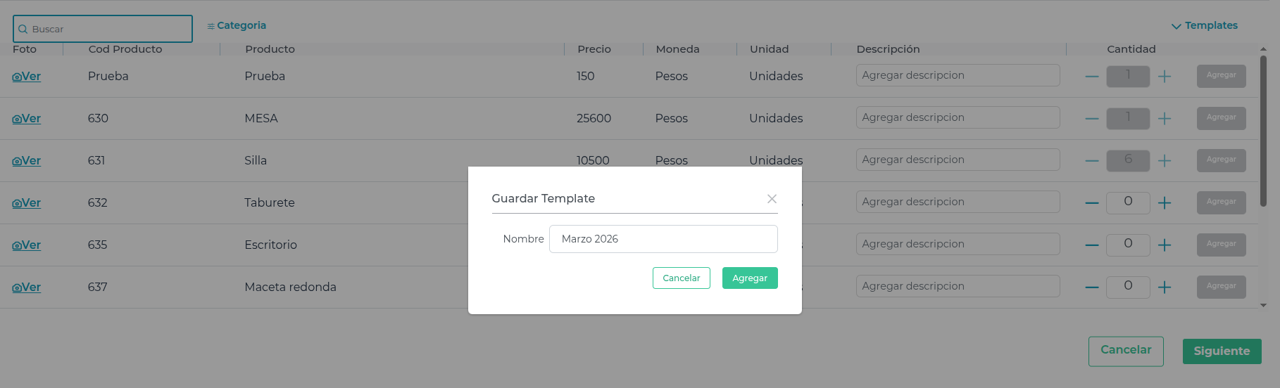This screenshot has height=388, width=1280.
Task: View photo of Taburete product
Action: [x=27, y=203]
